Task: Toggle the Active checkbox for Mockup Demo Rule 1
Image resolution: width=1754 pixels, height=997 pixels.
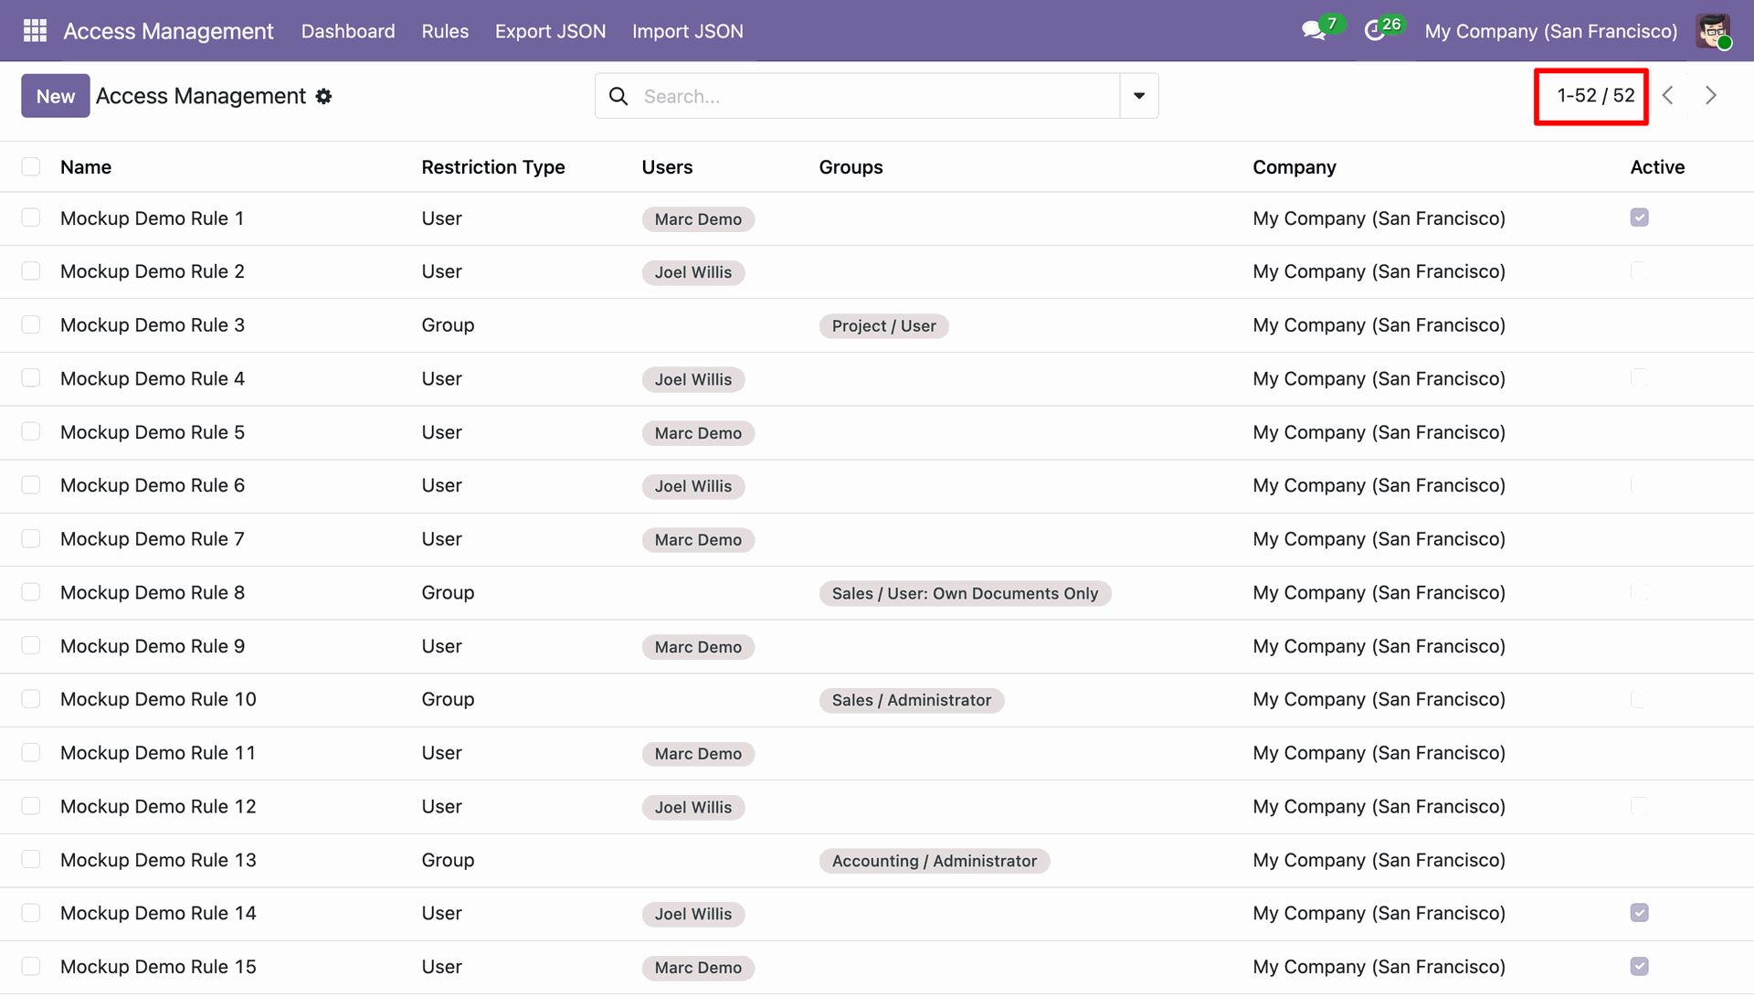Action: [x=1640, y=217]
